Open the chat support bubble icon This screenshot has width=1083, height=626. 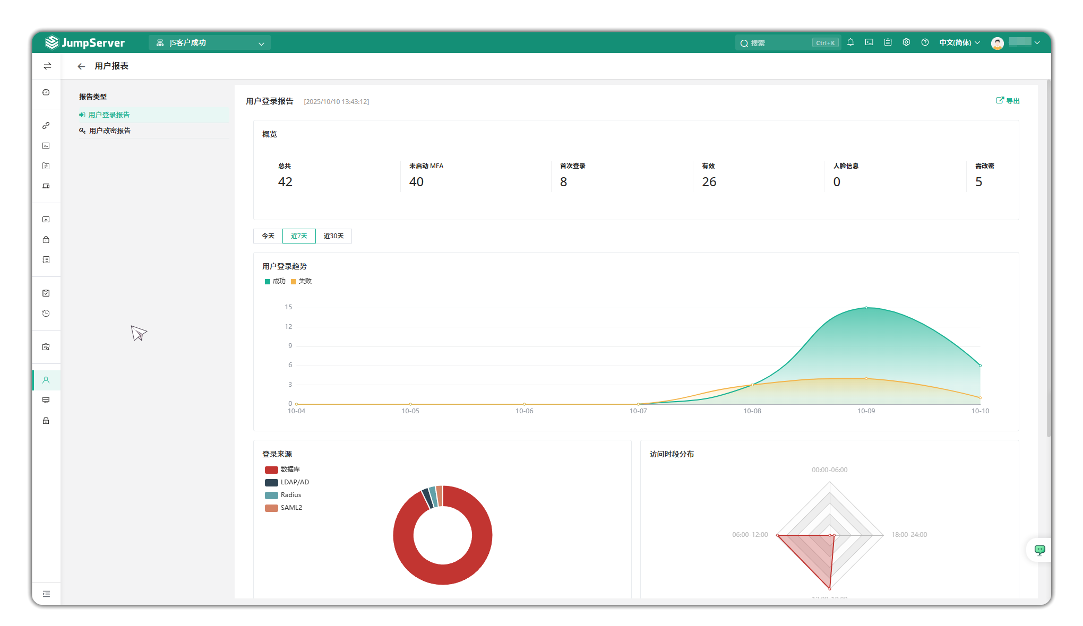1039,550
